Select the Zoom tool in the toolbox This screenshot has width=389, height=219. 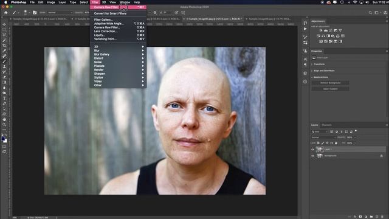point(4,124)
